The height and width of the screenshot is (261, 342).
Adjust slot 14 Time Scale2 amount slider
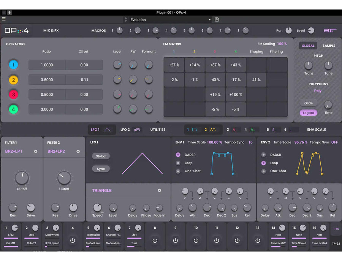[278, 247]
